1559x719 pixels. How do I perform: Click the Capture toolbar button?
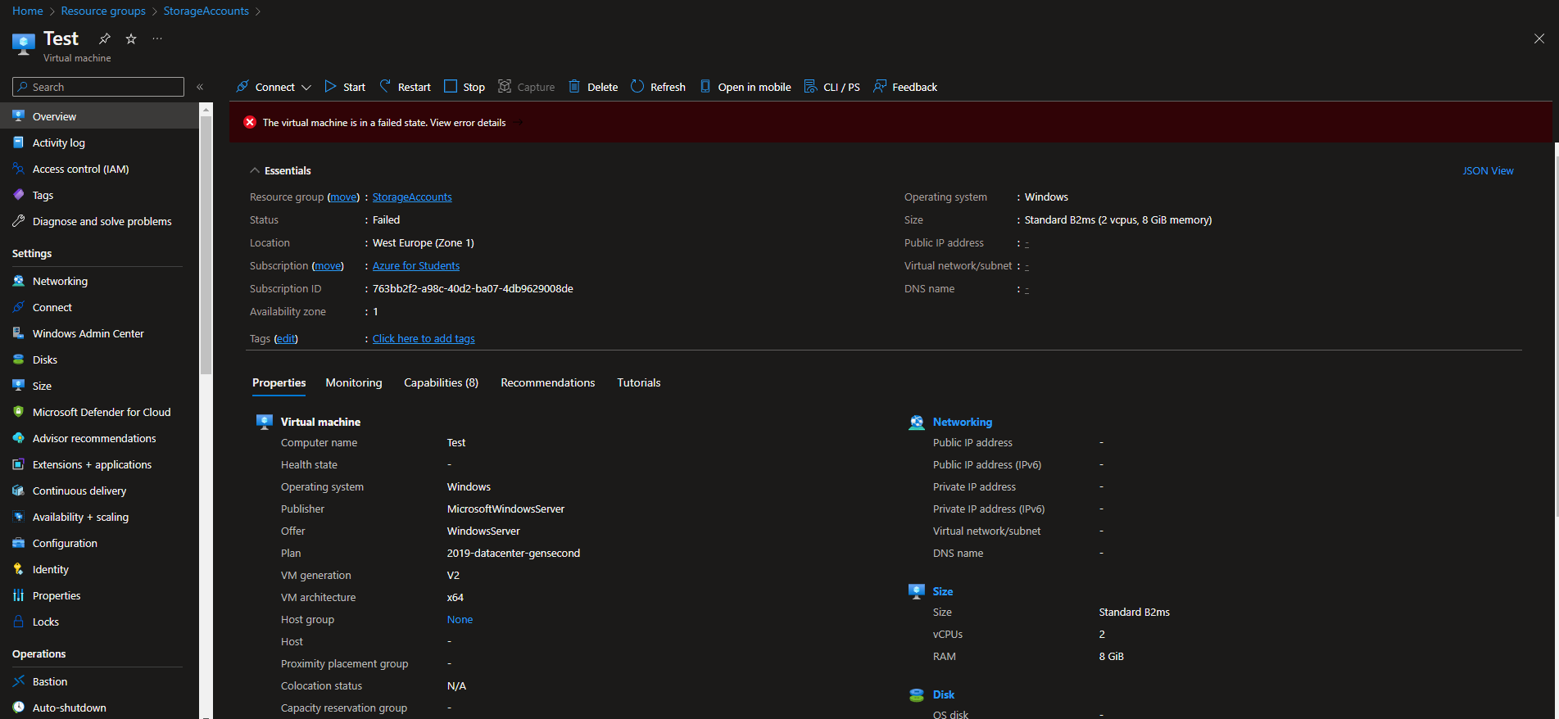pyautogui.click(x=527, y=87)
